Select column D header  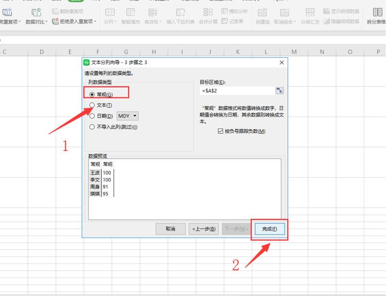[x=42, y=52]
